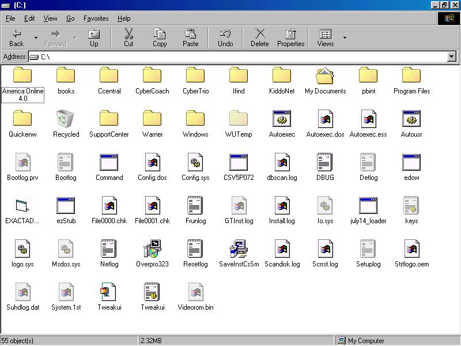Open the Properties toolbar icon
461x346 pixels.
click(x=290, y=37)
